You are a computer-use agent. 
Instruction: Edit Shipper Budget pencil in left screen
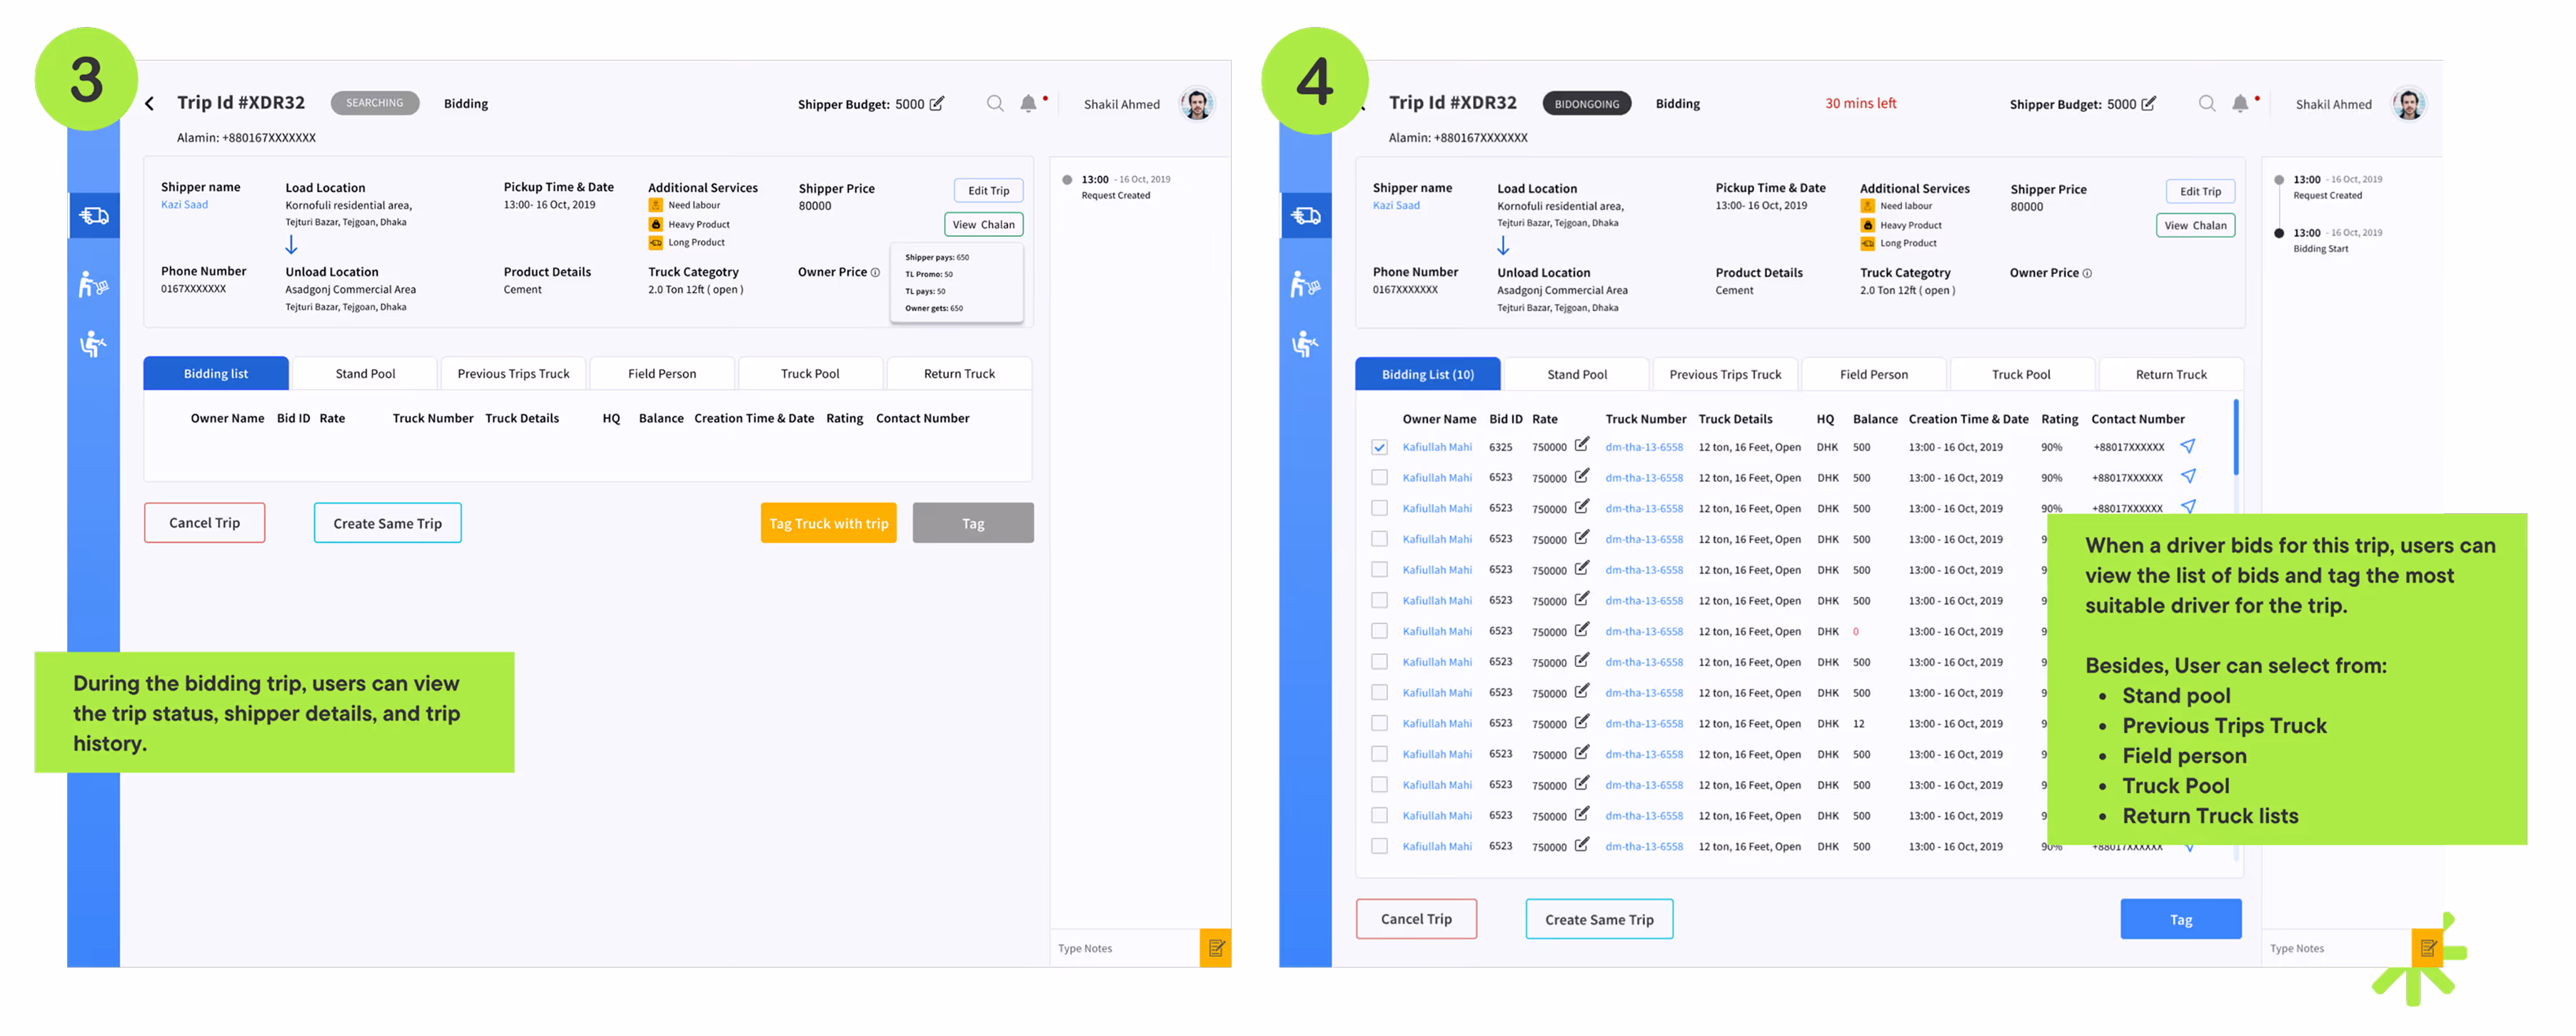pos(937,103)
